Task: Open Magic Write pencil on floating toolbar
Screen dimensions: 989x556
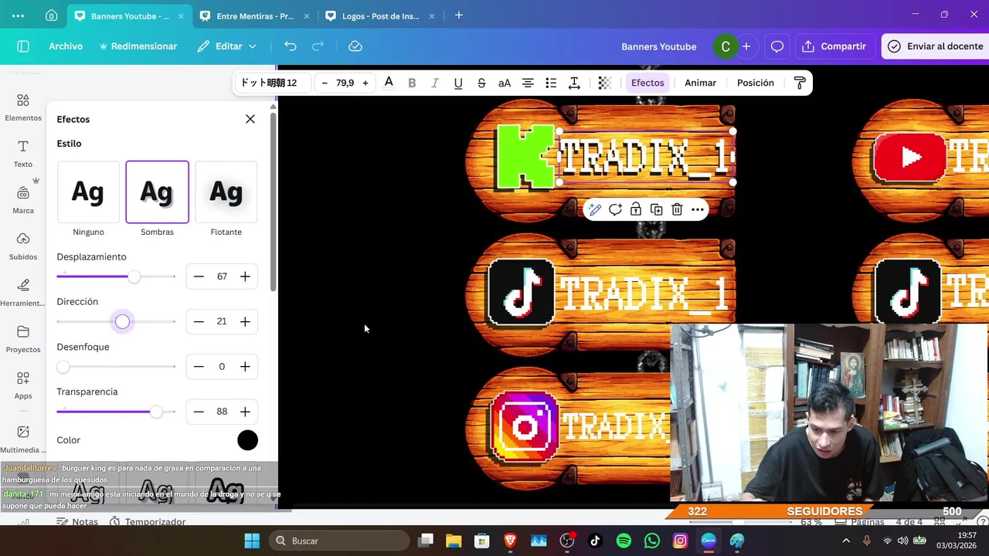Action: [x=594, y=209]
